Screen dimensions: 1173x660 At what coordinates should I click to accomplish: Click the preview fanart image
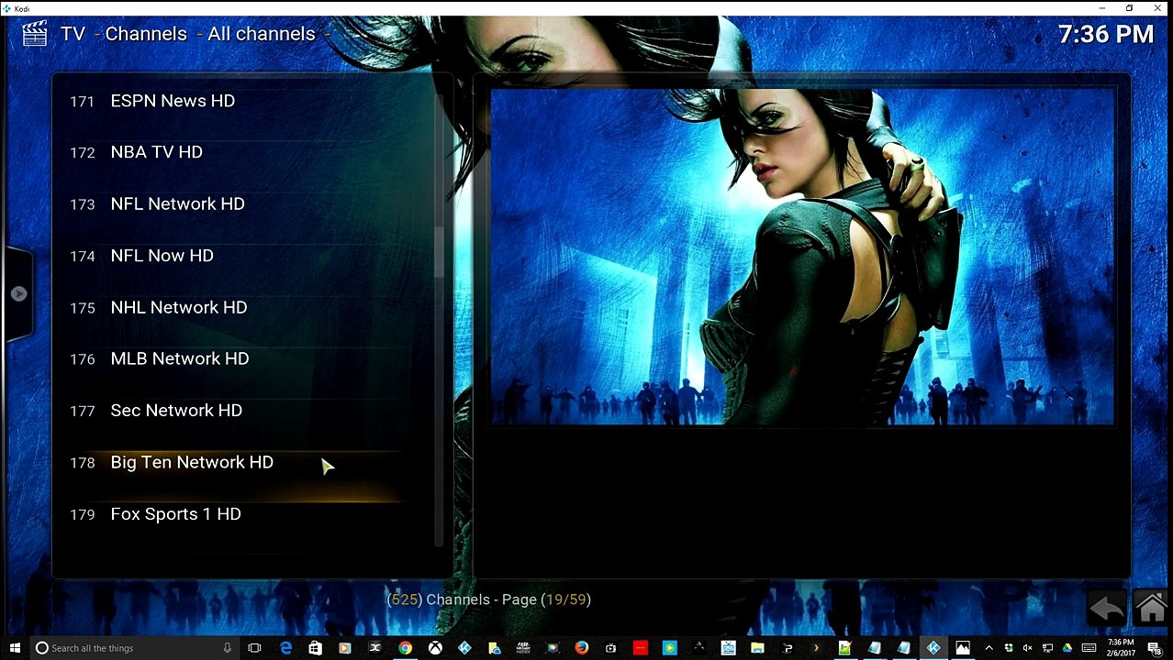click(803, 257)
